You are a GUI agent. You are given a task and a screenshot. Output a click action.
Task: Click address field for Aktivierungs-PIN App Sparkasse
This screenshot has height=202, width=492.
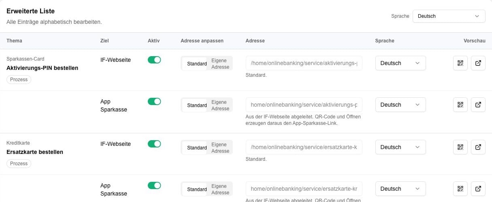[304, 105]
